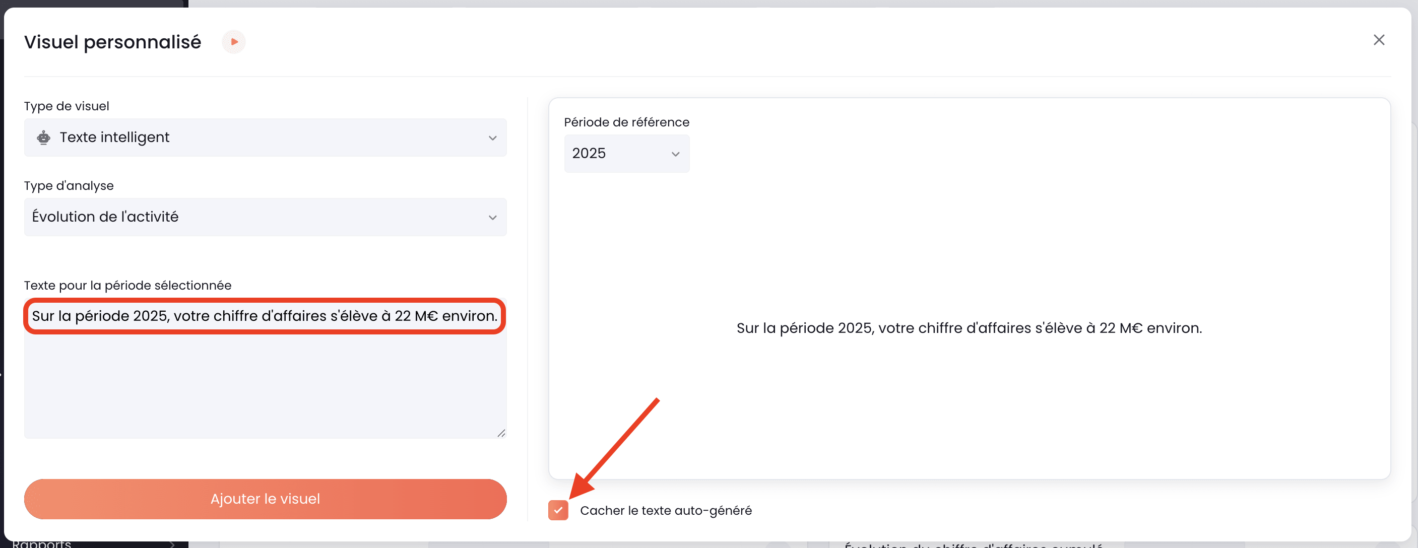Click the Ajouter le visuel button
Screen dimensions: 1418x548
[x=266, y=499]
